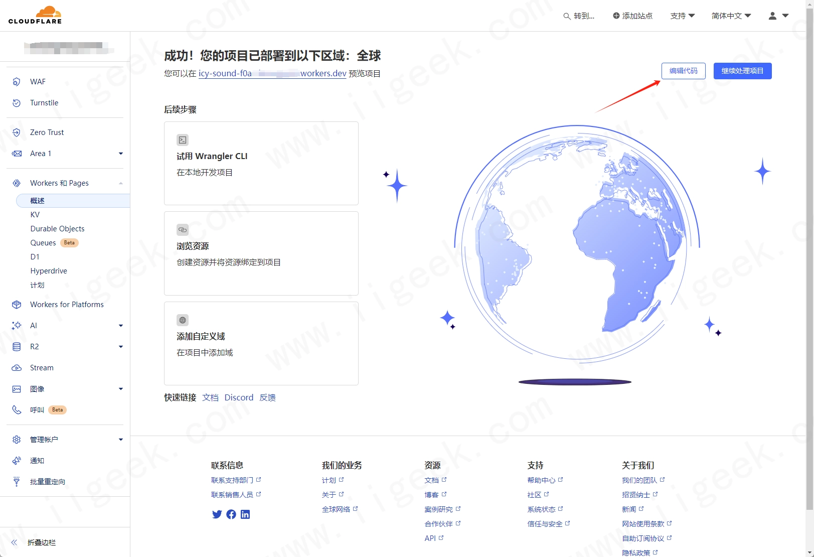Click the Workers and Pages icon
Image resolution: width=814 pixels, height=557 pixels.
pos(17,183)
